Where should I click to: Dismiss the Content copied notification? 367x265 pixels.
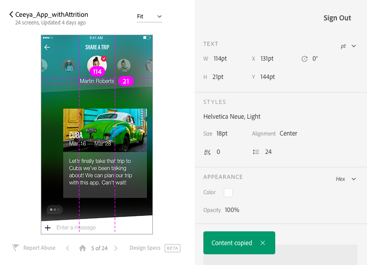(263, 243)
